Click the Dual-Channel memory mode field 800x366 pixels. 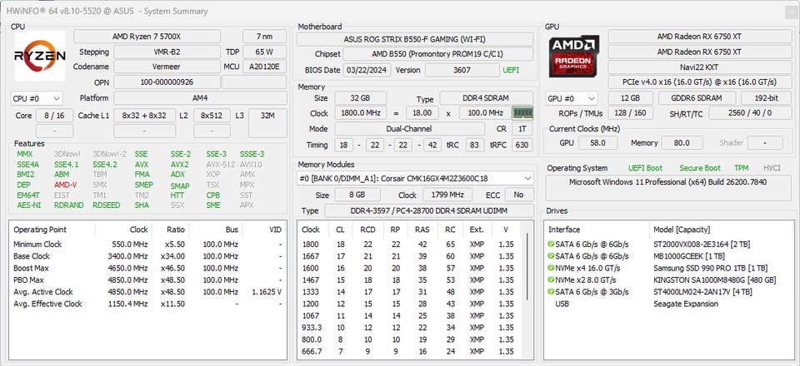410,129
